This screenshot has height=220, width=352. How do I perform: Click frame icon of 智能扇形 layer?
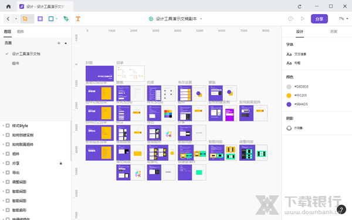point(8,210)
